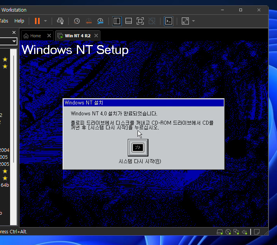The height and width of the screenshot is (245, 277).
Task: Click the network adapter status icon
Action: point(236,232)
